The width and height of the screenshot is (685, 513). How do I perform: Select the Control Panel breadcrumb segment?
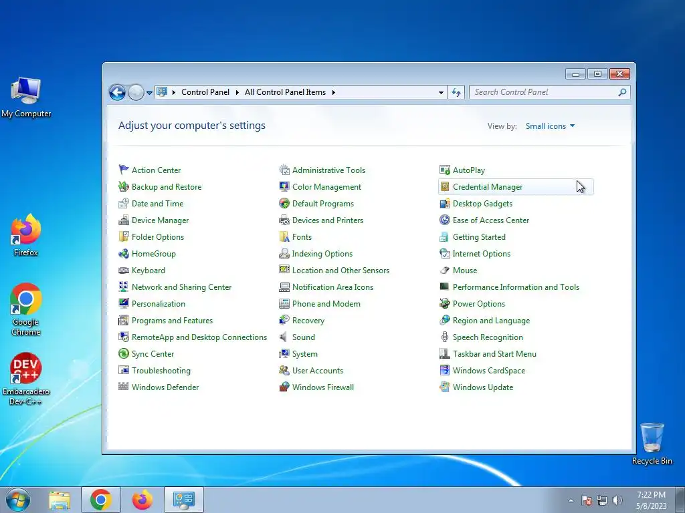click(x=205, y=92)
